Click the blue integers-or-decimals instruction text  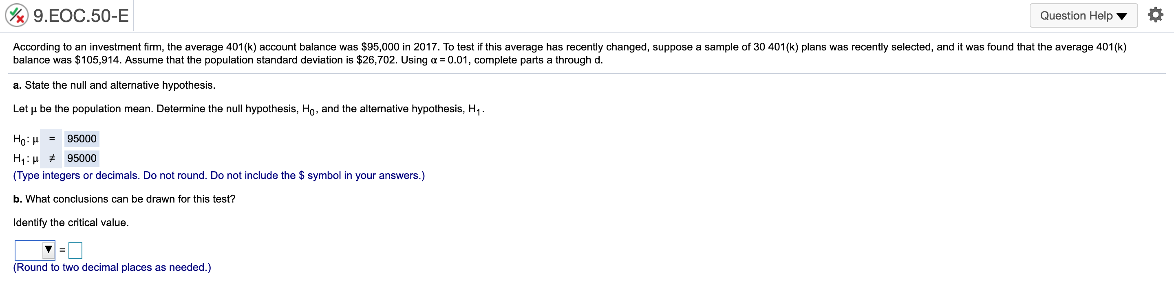coord(219,175)
